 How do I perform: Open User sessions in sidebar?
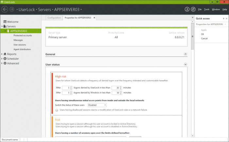point(20,45)
